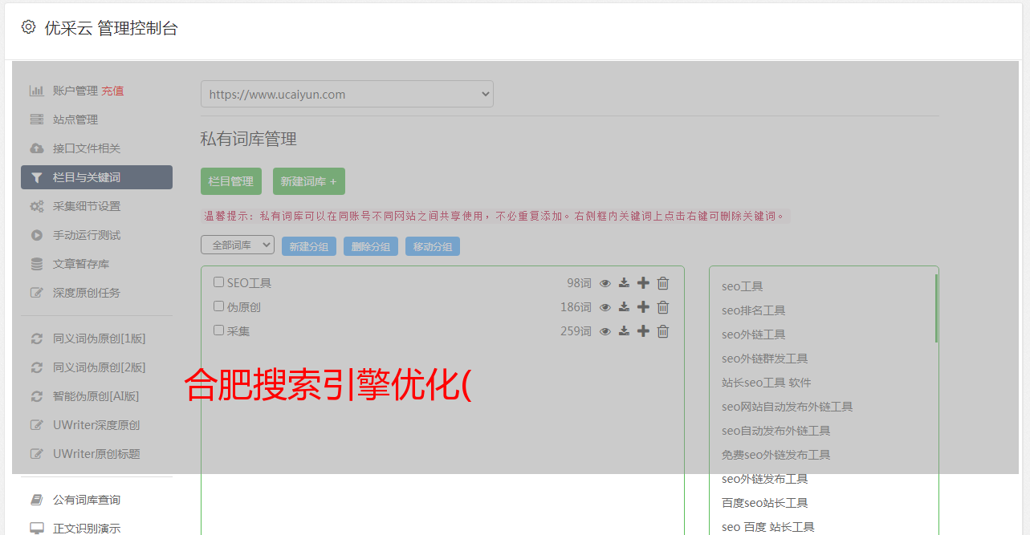View 采集 keywords with eye icon
Screen dimensions: 1030x535
[x=605, y=331]
